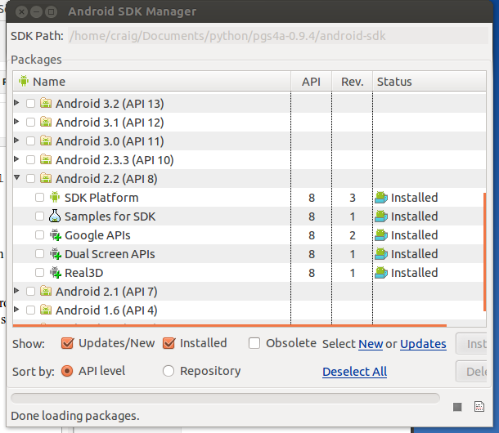Check the SDK Platform package checkbox
This screenshot has height=433, width=499.
point(39,198)
